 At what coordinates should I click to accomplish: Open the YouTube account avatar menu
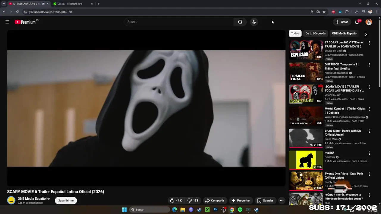tap(369, 22)
